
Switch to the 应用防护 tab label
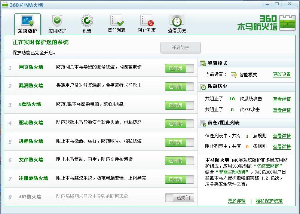[57, 31]
